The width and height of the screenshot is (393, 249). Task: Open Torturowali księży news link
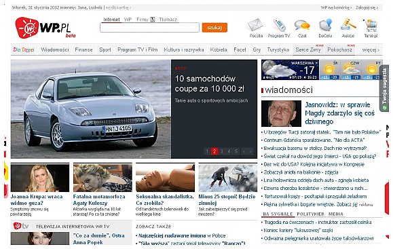[x=315, y=196]
